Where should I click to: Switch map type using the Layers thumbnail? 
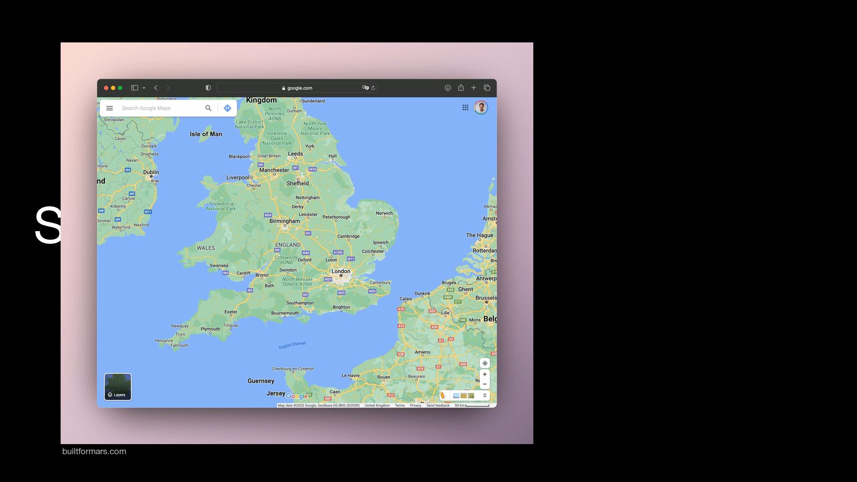click(118, 387)
